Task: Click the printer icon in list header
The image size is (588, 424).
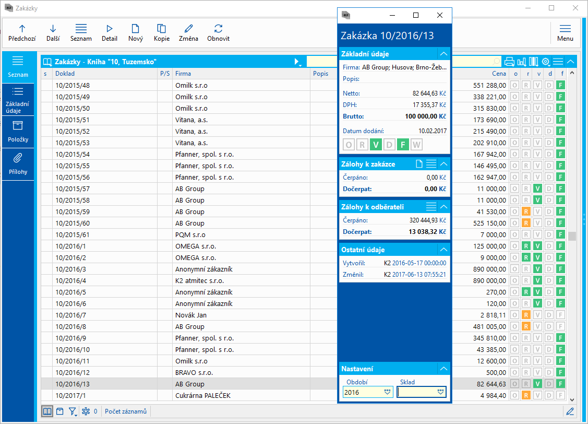Action: tap(509, 62)
